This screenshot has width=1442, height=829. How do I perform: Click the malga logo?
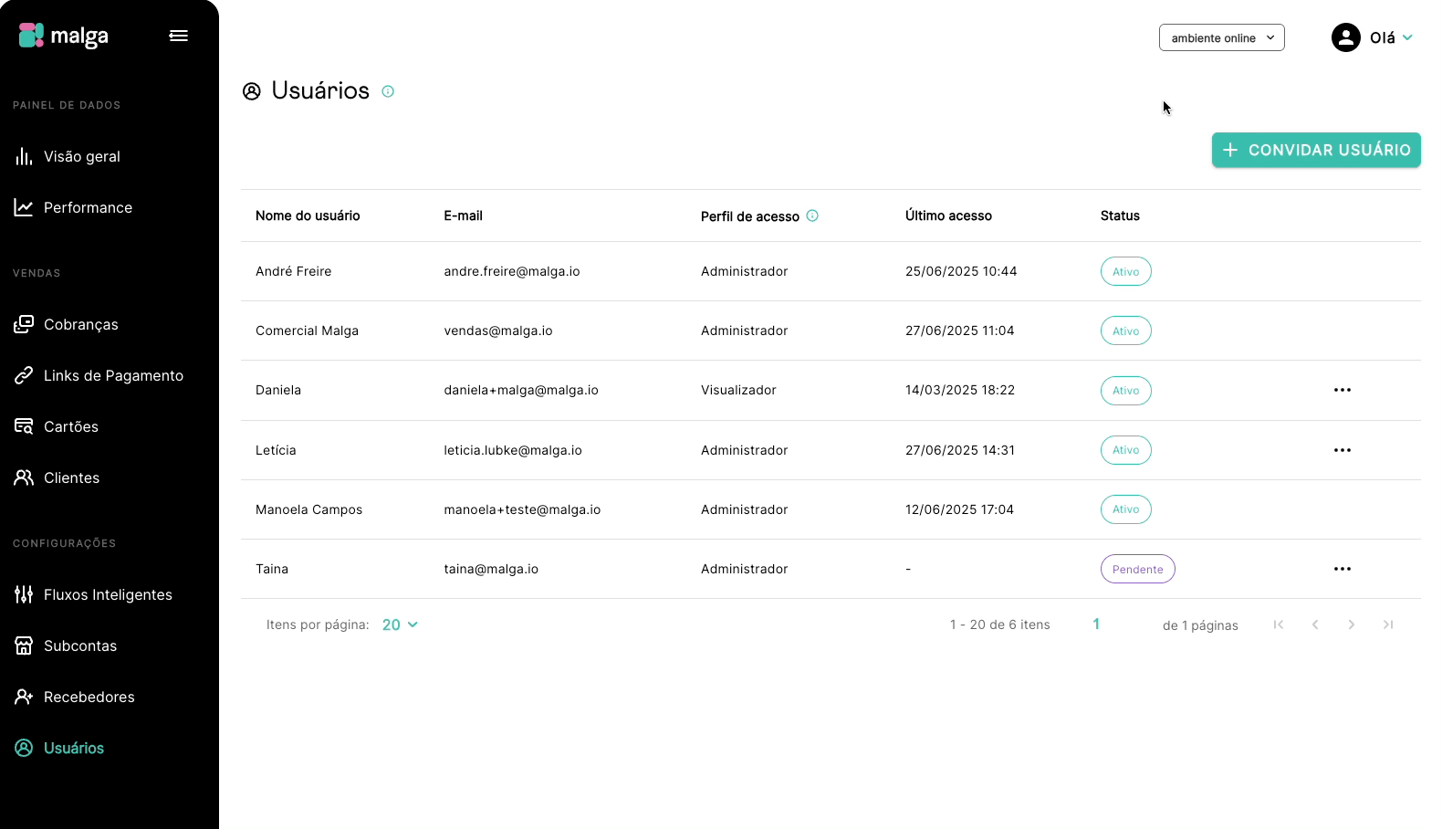(x=64, y=36)
